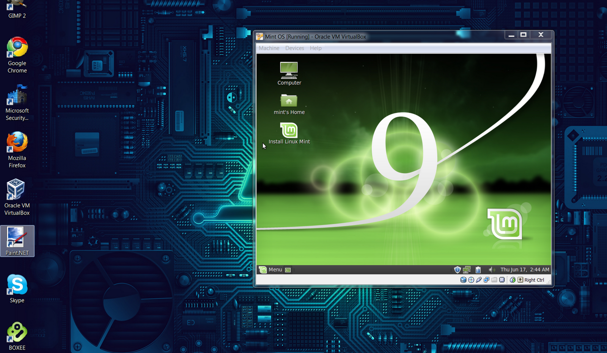
Task: Launch Google Chrome from the desktop
Action: pos(17,55)
